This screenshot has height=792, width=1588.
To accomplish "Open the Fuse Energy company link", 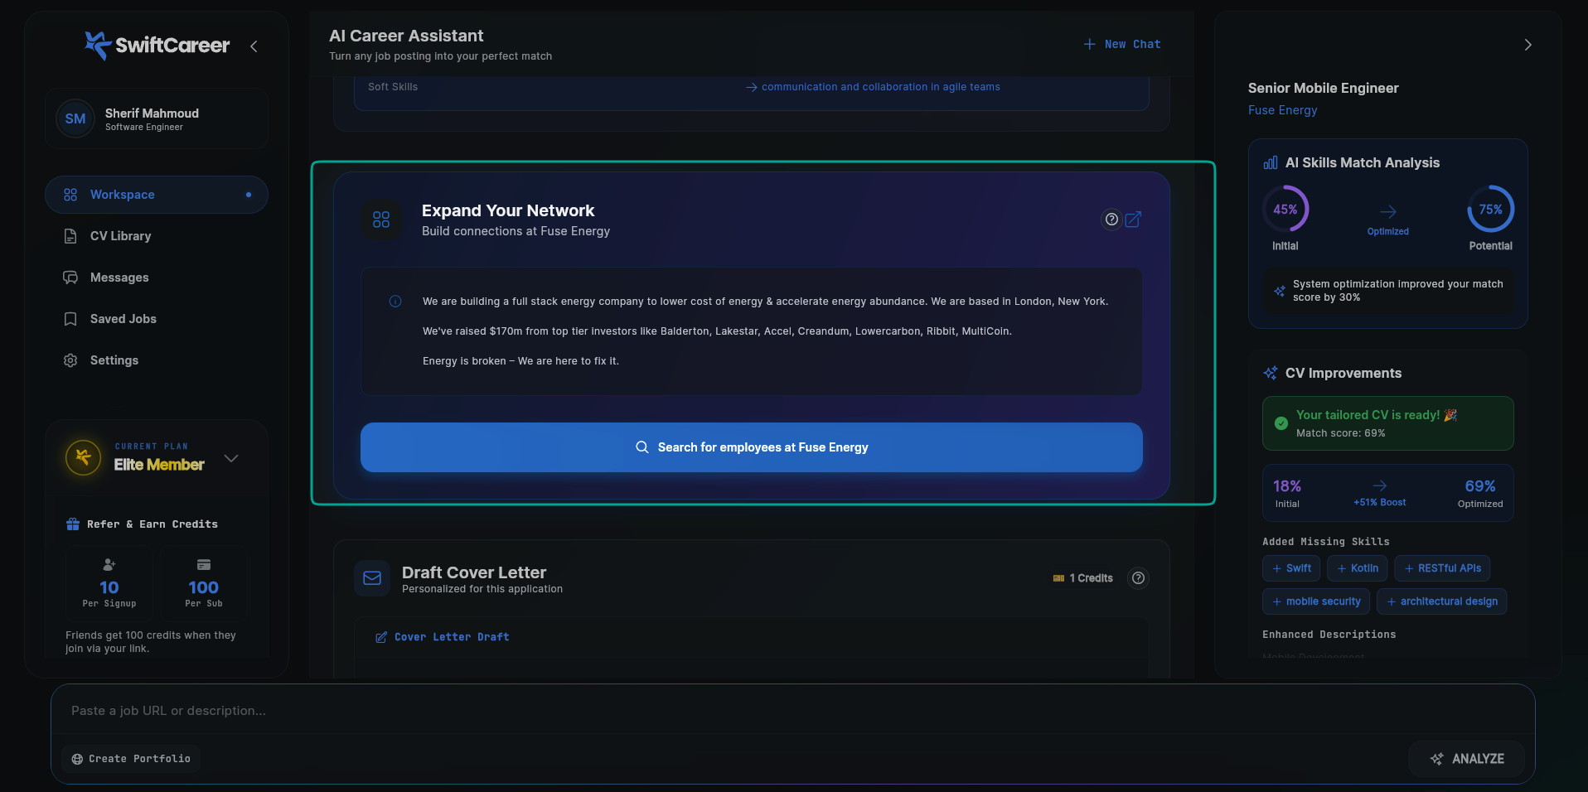I will pyautogui.click(x=1282, y=109).
